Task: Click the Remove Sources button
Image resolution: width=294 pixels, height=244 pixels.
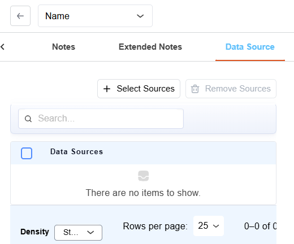Action: point(231,89)
